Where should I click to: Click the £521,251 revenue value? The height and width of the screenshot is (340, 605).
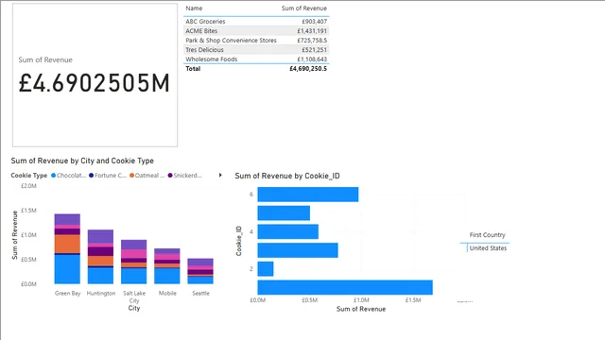[x=315, y=50]
